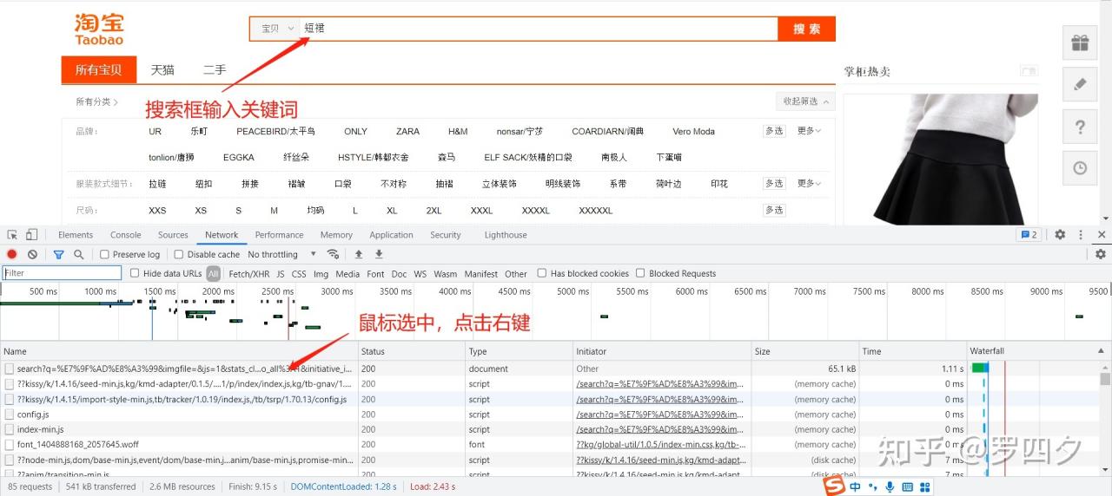Expand 更多 in the 服装款式细节 row
This screenshot has width=1112, height=496.
point(809,184)
